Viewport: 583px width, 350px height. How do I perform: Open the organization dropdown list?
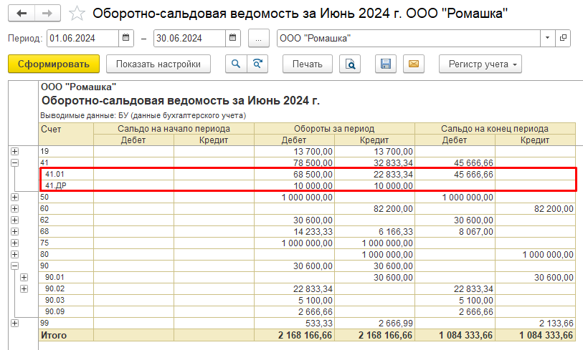point(547,38)
